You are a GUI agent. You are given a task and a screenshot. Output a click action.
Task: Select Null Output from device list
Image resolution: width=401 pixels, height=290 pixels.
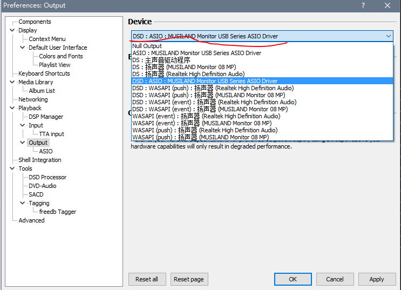[147, 46]
